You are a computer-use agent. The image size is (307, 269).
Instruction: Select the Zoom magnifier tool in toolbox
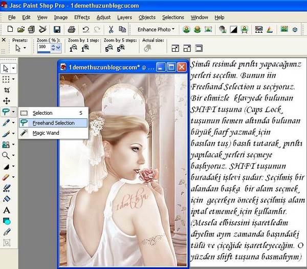tap(6, 155)
